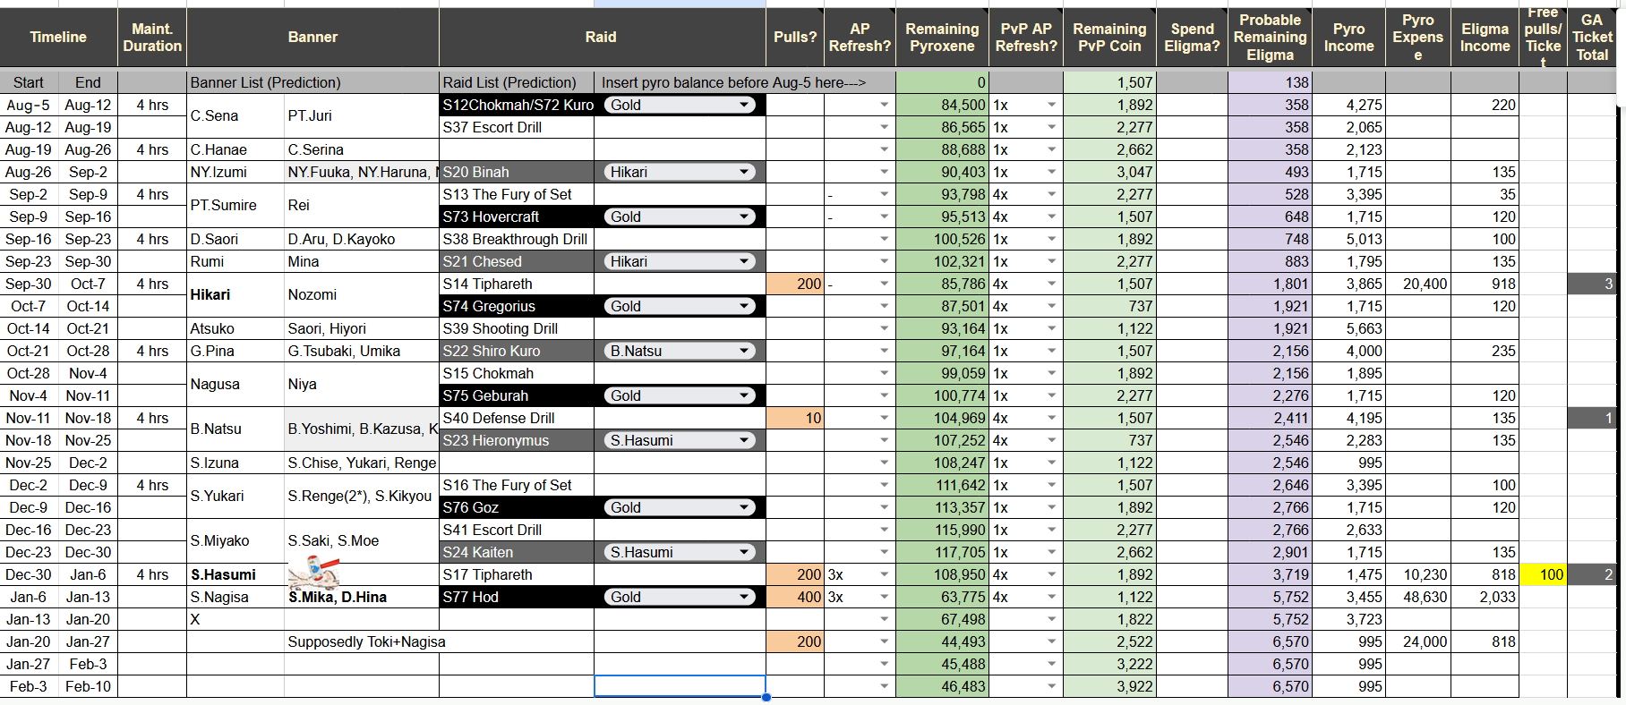This screenshot has width=1626, height=705.
Task: Select Probable Remaining Eligma header
Action: point(1270,37)
